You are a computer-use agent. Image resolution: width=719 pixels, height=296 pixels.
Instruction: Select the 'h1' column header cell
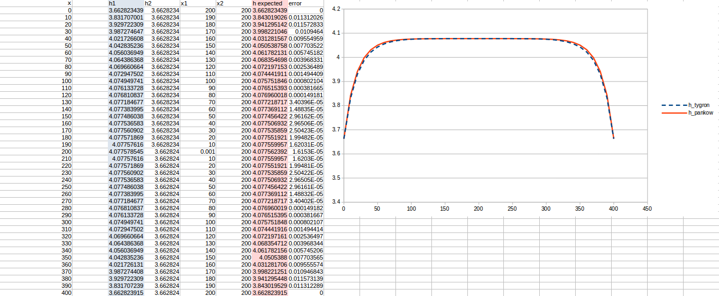click(126, 3)
